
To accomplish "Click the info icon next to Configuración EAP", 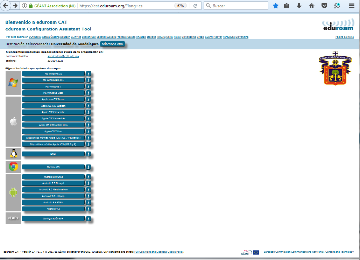I will click(89, 219).
